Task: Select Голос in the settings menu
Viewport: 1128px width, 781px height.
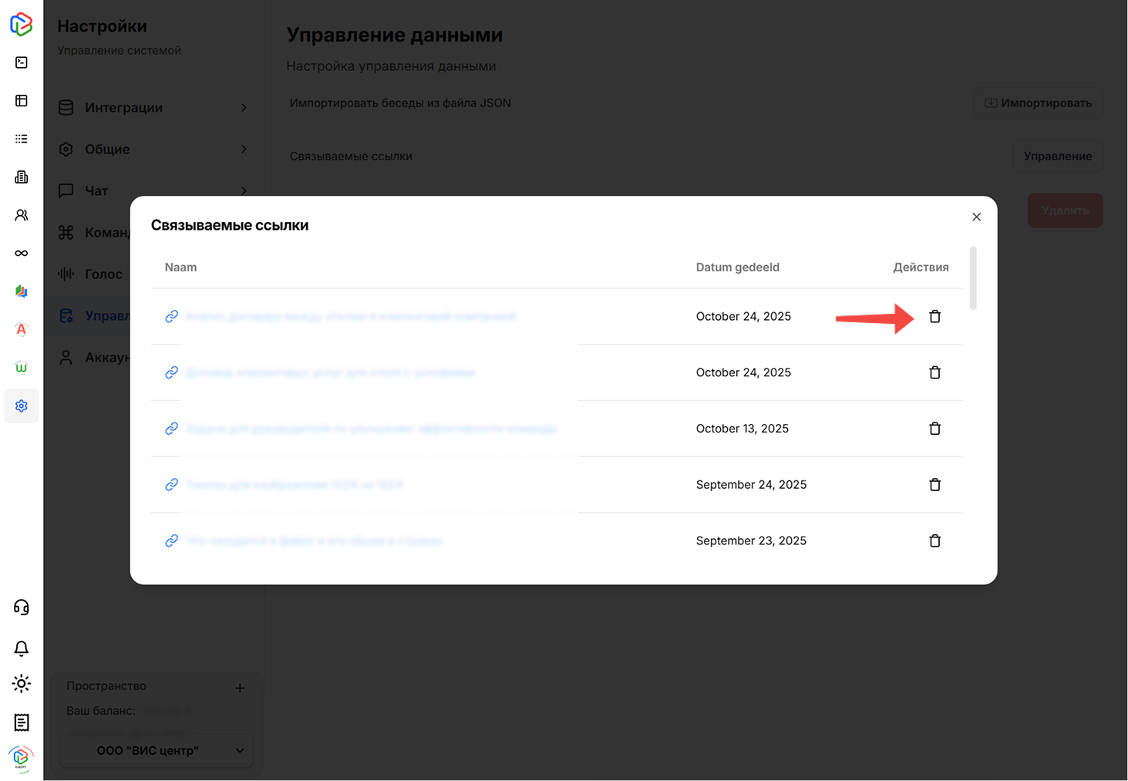Action: coord(103,274)
